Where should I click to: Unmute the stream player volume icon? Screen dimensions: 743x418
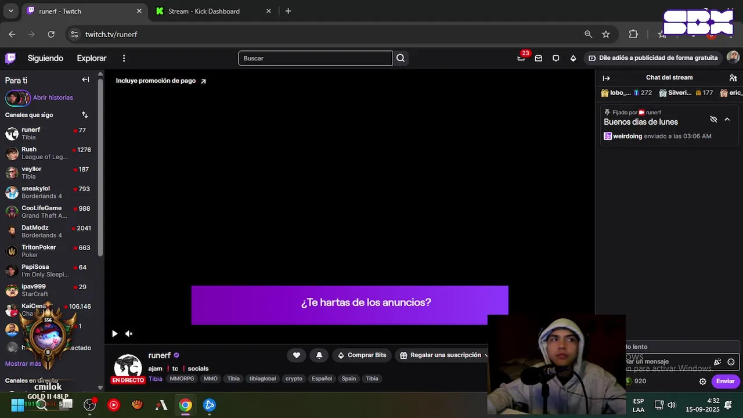click(x=129, y=333)
